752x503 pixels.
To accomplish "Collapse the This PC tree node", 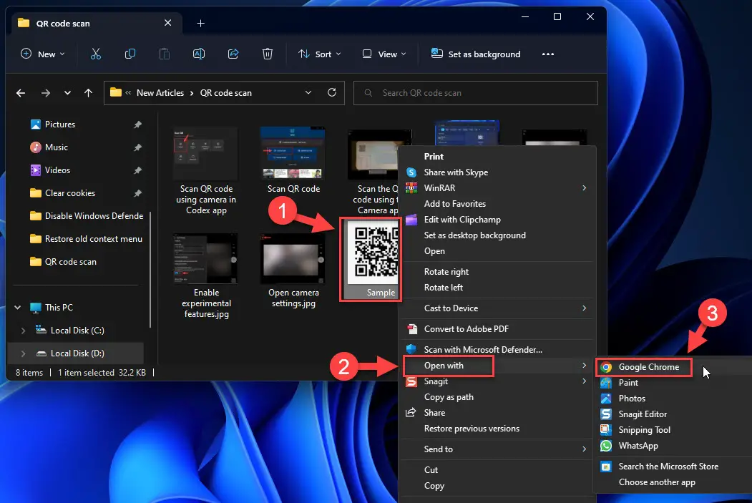I will pyautogui.click(x=18, y=308).
